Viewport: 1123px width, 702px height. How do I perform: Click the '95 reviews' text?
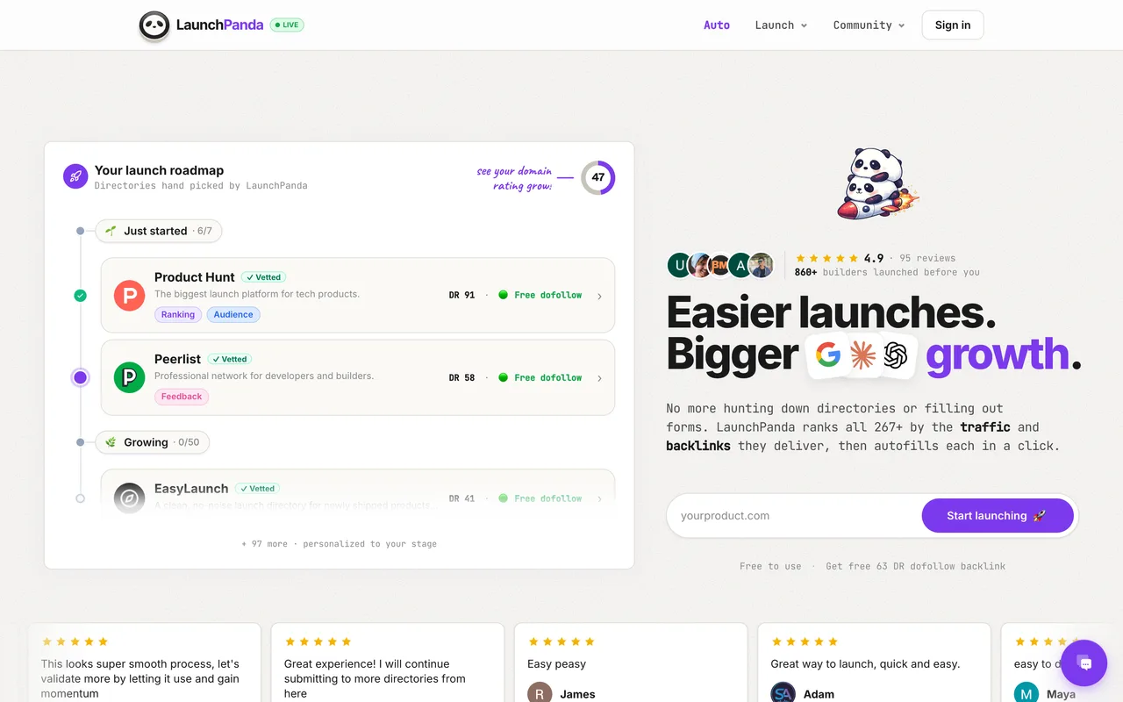(927, 259)
